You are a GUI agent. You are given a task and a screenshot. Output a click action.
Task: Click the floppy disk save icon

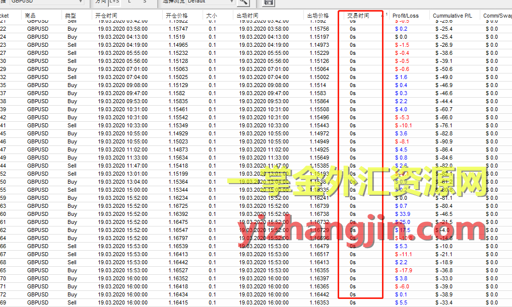click(268, 3)
